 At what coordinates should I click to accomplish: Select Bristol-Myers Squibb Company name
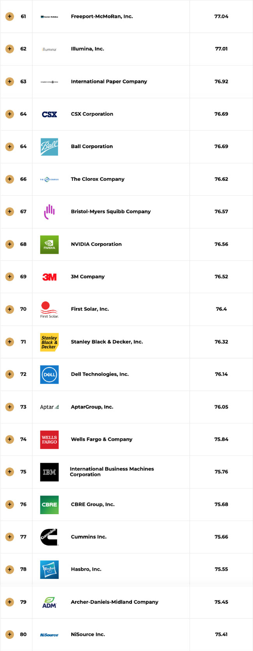pos(111,211)
